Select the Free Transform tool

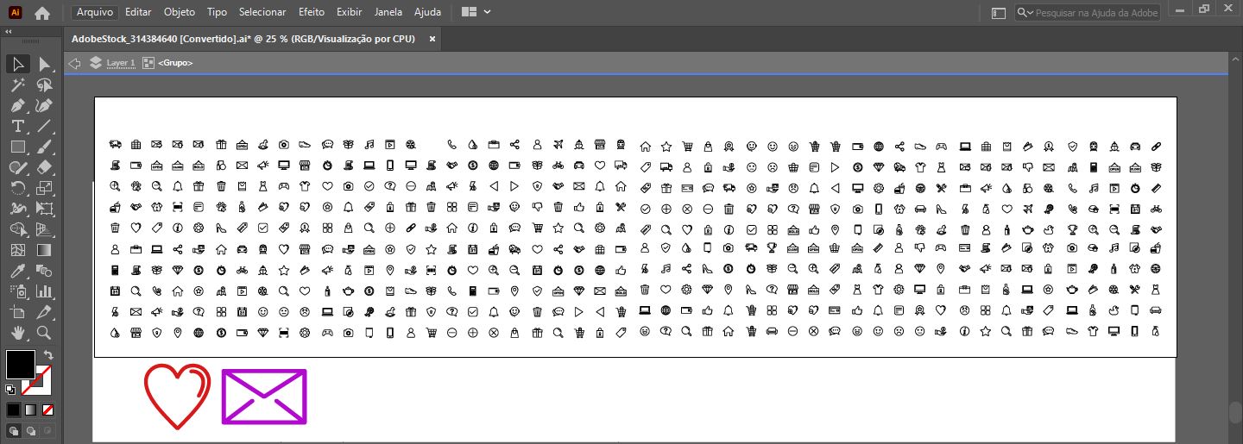(45, 209)
